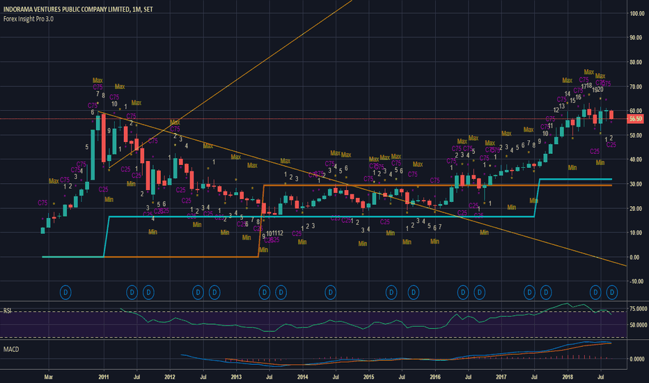Screen dimensions: 649x383
Task: Click the 2011 label on the time axis
Action: pyautogui.click(x=104, y=377)
